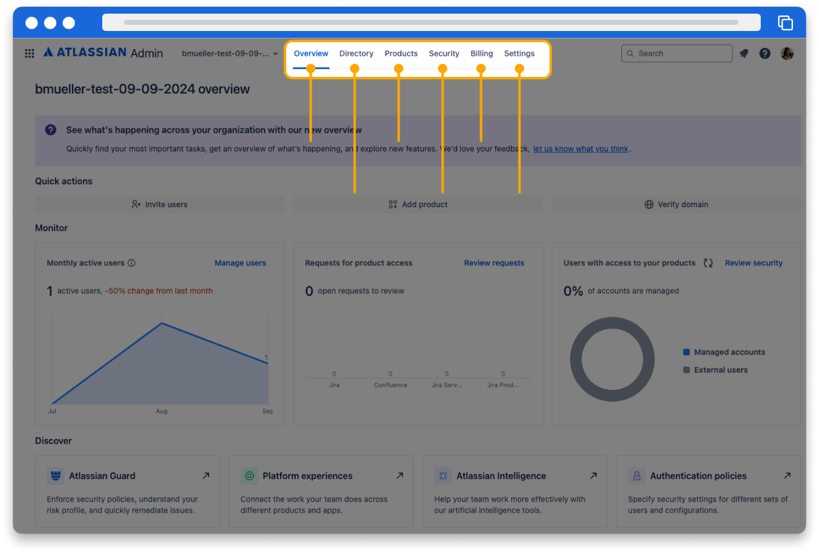819x553 pixels.
Task: Open the Atlassian Intelligence card title
Action: (x=501, y=476)
